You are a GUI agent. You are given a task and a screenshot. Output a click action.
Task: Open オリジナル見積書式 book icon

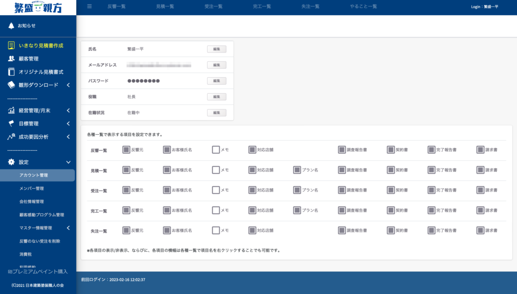tap(11, 72)
